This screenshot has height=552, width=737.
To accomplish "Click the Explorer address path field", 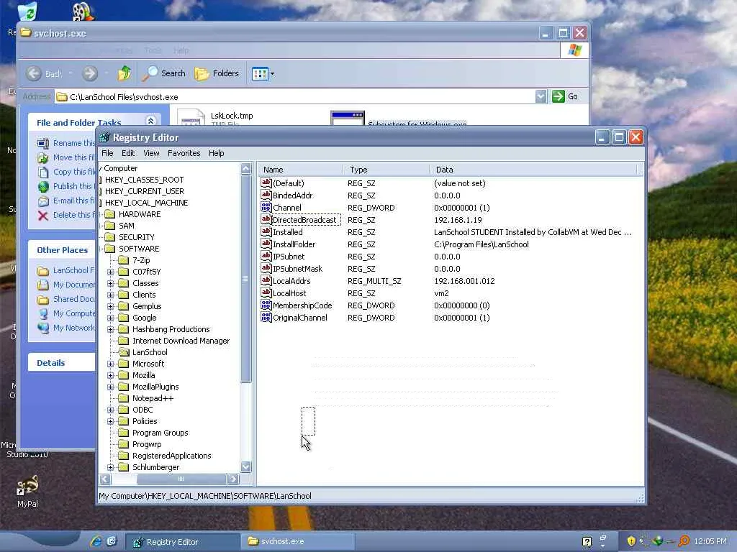I will pyautogui.click(x=294, y=97).
